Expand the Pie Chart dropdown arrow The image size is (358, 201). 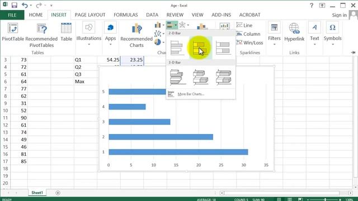tap(163, 42)
